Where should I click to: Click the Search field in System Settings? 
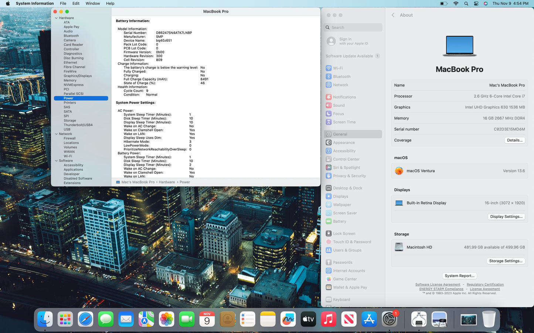[x=353, y=28]
